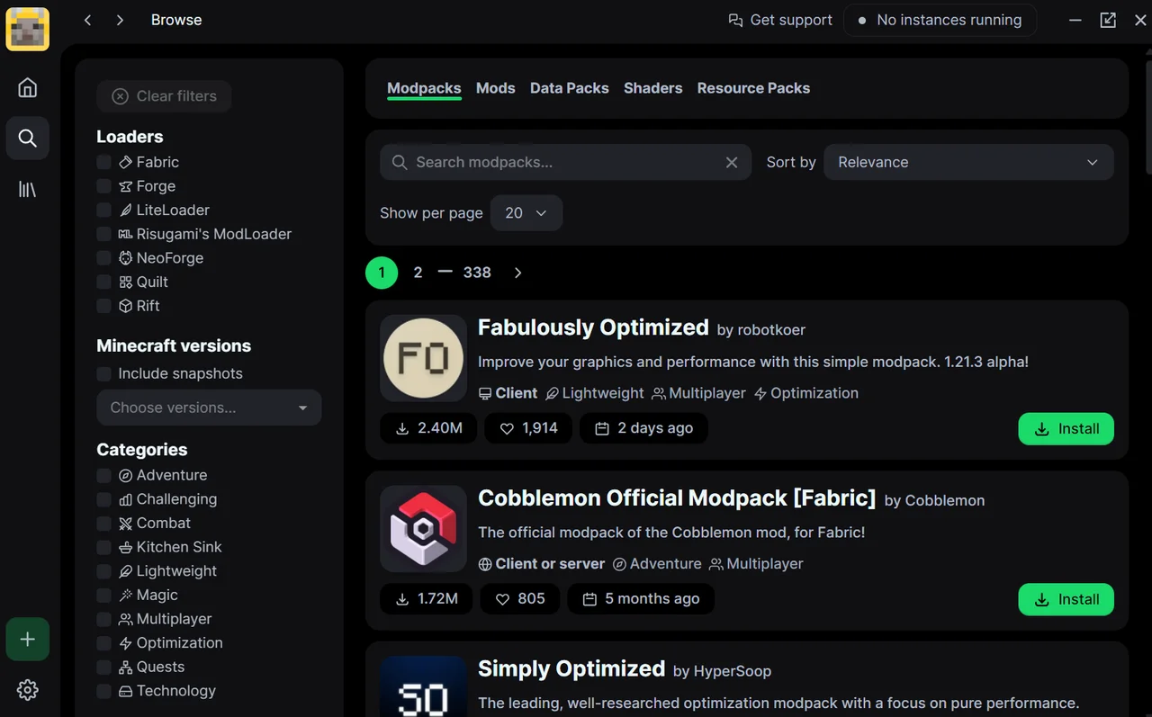1152x717 pixels.
Task: Tick Risugami's ModLoader checkbox
Action: tap(103, 234)
